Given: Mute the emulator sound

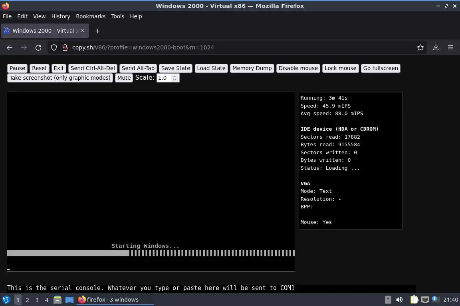Looking at the screenshot, I should point(124,78).
